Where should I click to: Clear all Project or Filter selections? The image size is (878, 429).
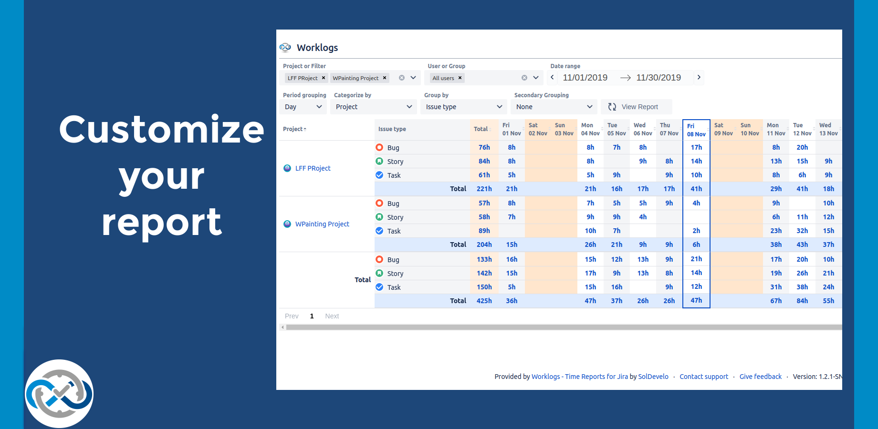point(402,78)
